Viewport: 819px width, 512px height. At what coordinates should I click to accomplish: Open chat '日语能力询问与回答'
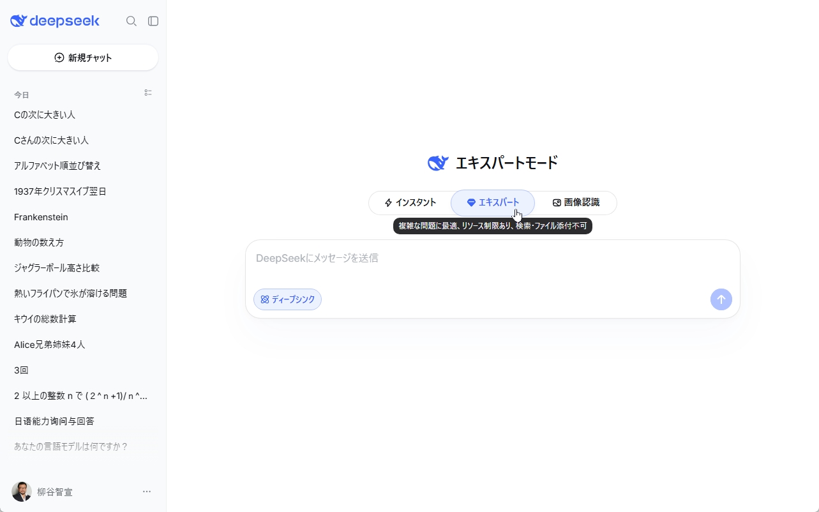click(x=83, y=421)
